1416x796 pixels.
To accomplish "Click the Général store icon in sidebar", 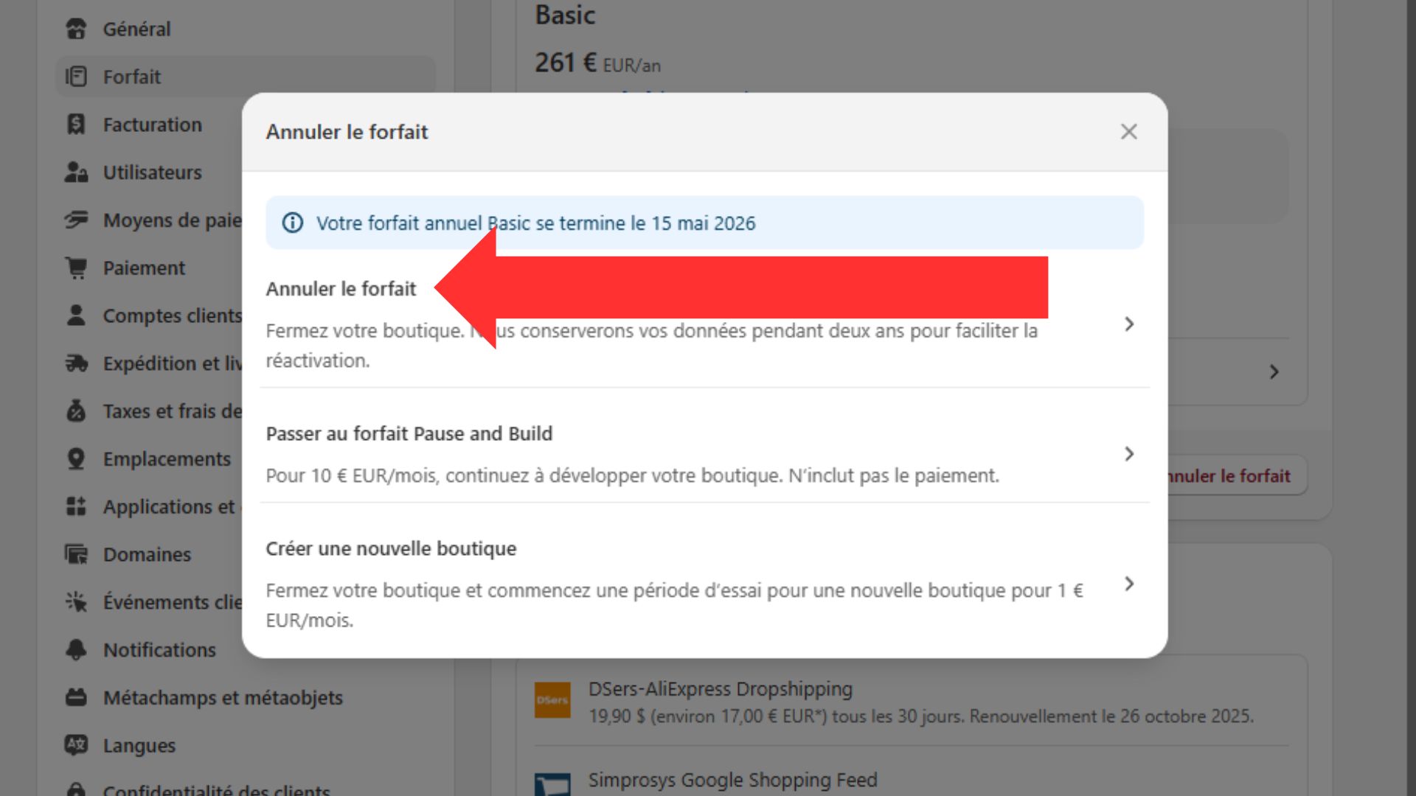I will tap(76, 29).
